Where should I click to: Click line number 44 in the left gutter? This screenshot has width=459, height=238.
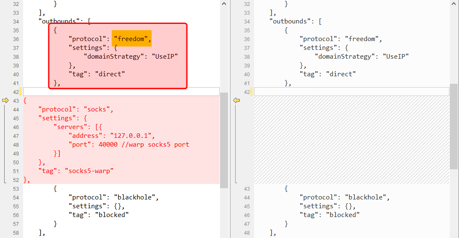(16, 109)
